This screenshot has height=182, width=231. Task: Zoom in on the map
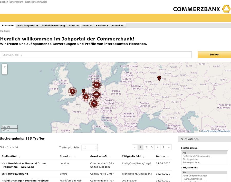click(5, 67)
